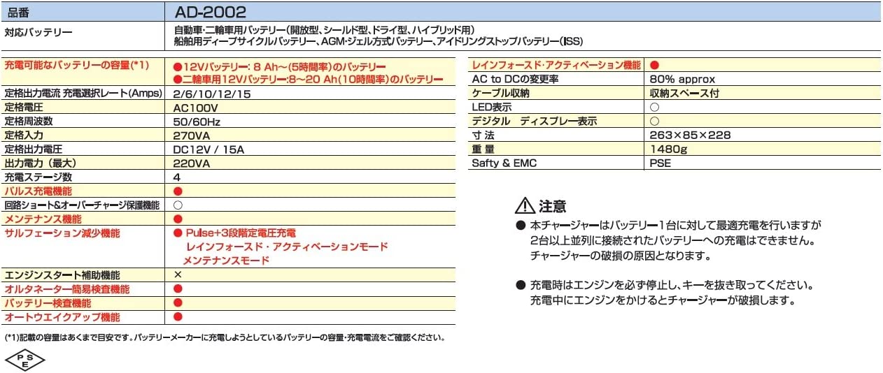This screenshot has width=883, height=373.
Task: Click the red dot in パルス充電機能 row
Action: pyautogui.click(x=178, y=191)
